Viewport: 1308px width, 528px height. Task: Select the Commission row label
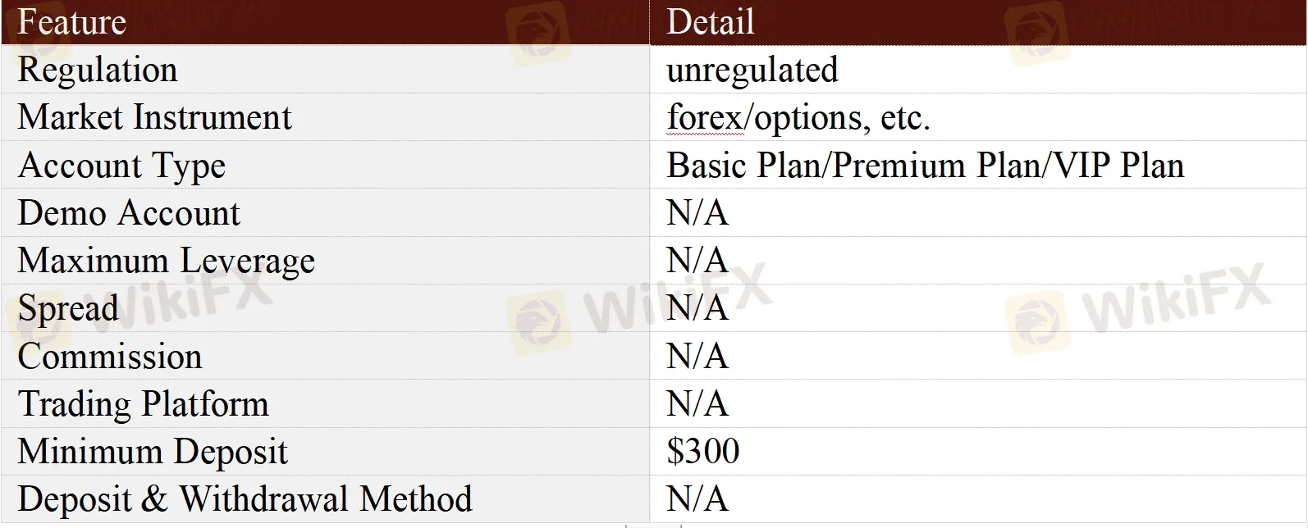click(110, 356)
